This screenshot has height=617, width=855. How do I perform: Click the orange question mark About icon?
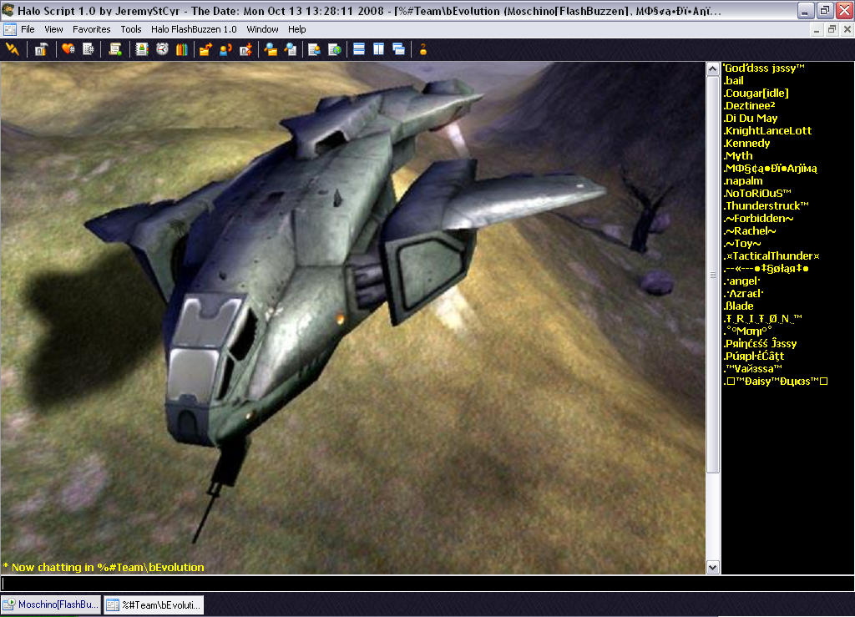[x=423, y=49]
